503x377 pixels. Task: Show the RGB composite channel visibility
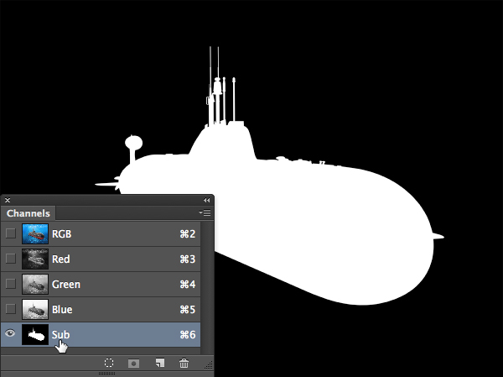(11, 233)
